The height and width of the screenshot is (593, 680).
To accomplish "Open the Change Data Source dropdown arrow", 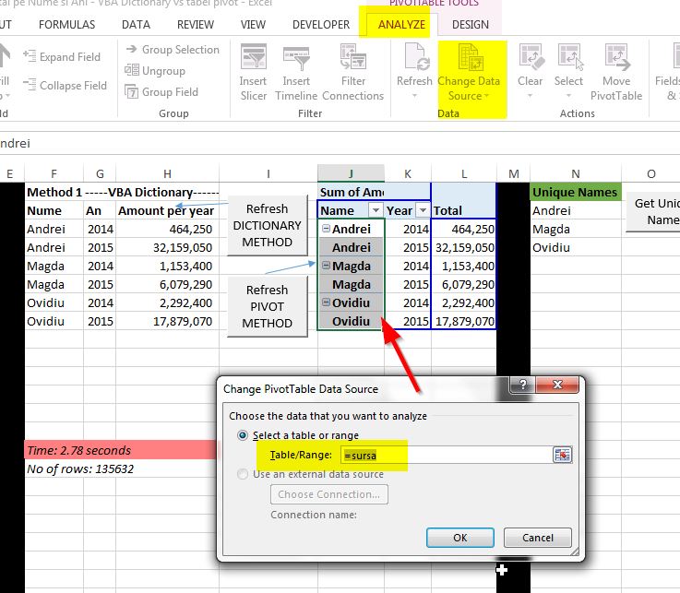I will coord(486,95).
